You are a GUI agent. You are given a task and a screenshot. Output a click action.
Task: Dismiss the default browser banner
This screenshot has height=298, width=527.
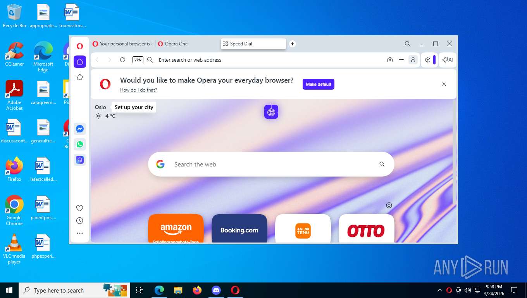click(444, 84)
